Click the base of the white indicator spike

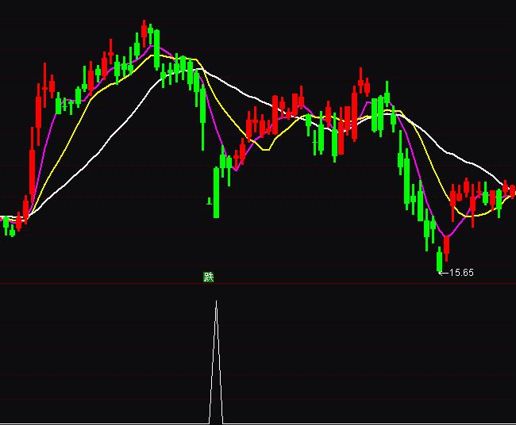click(216, 422)
